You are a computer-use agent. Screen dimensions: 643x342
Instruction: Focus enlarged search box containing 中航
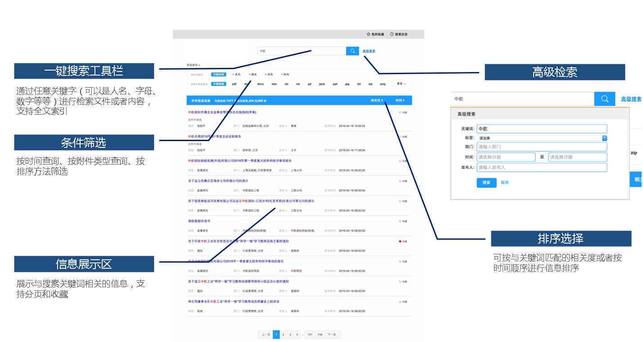[x=522, y=99]
